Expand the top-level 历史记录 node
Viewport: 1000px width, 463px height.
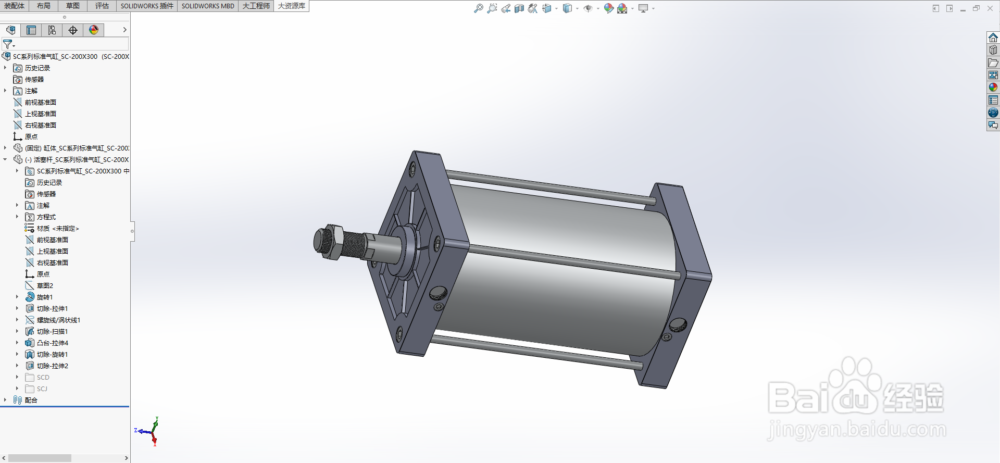click(x=5, y=68)
